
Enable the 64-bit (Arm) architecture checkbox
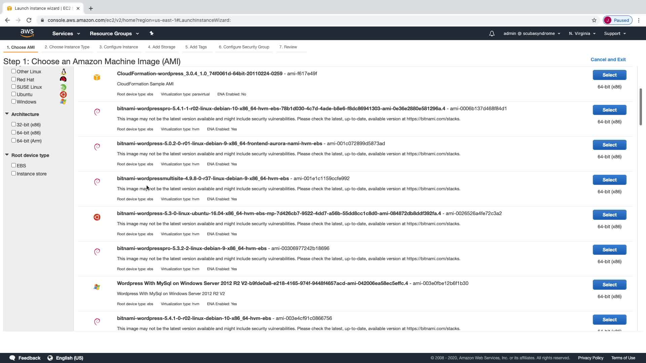[x=14, y=140]
